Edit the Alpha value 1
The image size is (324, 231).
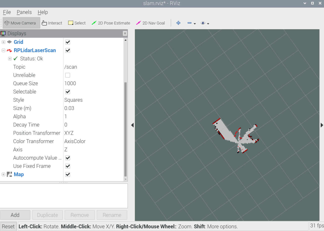point(94,116)
